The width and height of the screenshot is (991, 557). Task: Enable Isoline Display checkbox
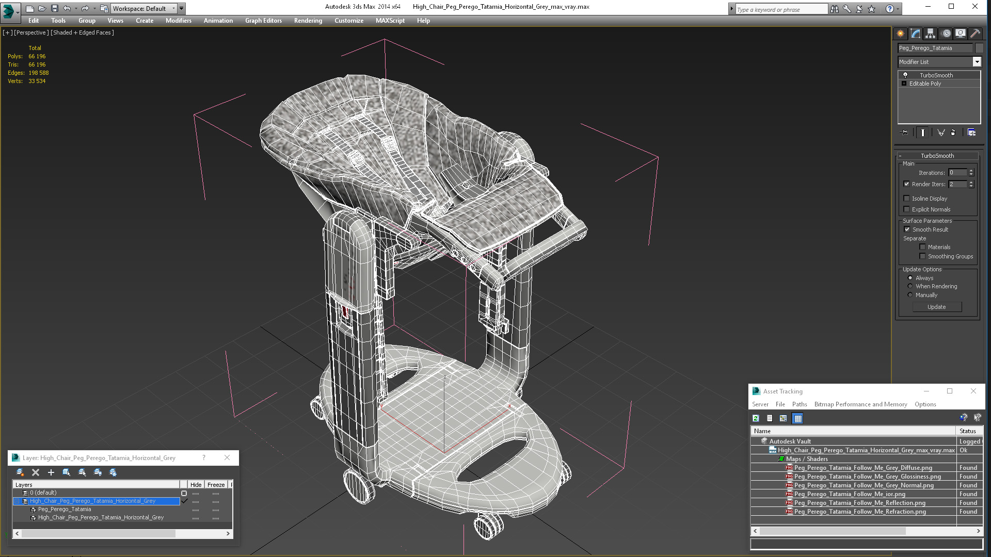click(x=907, y=199)
